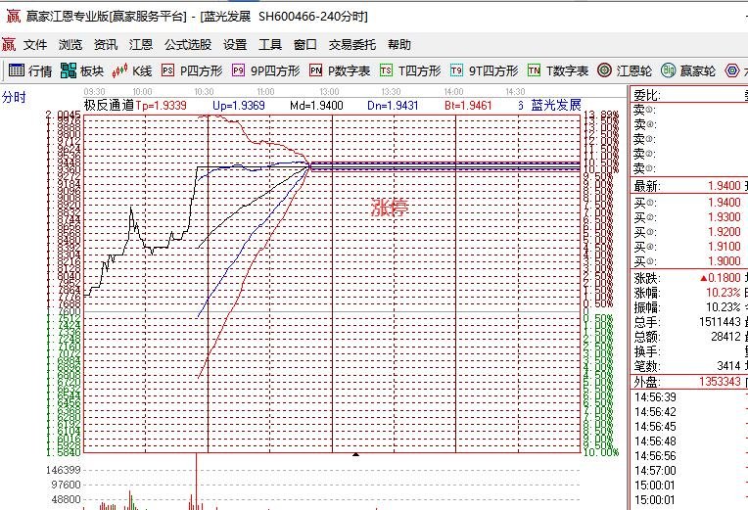Select the T四方形 tool icon

[386, 70]
